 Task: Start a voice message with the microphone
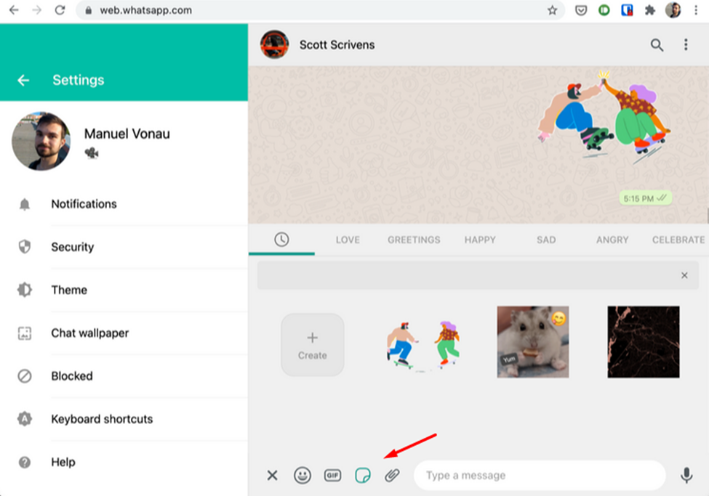click(686, 475)
